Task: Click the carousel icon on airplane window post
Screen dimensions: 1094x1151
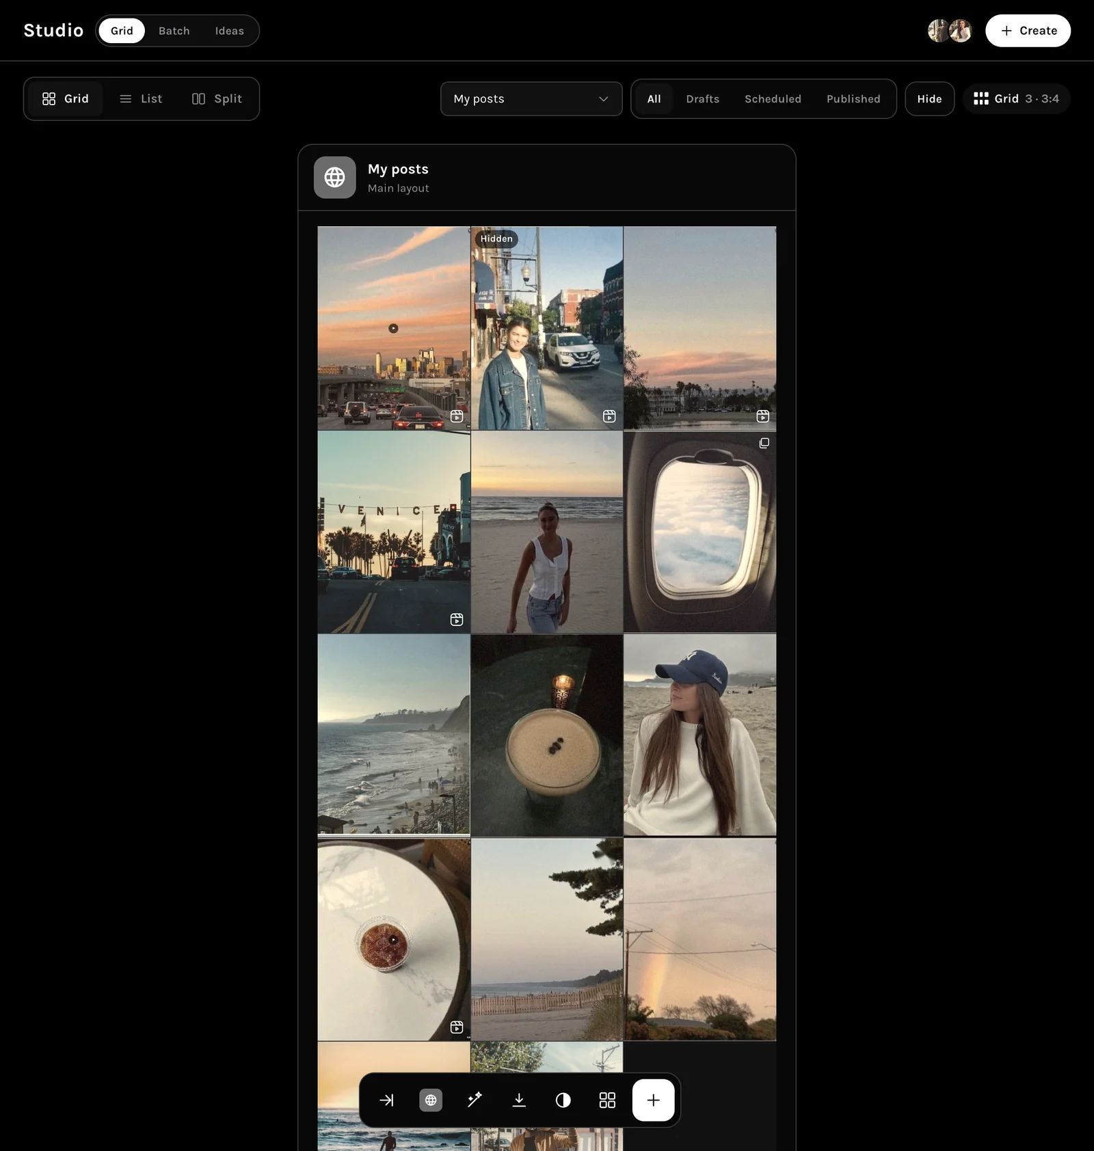Action: click(x=764, y=443)
